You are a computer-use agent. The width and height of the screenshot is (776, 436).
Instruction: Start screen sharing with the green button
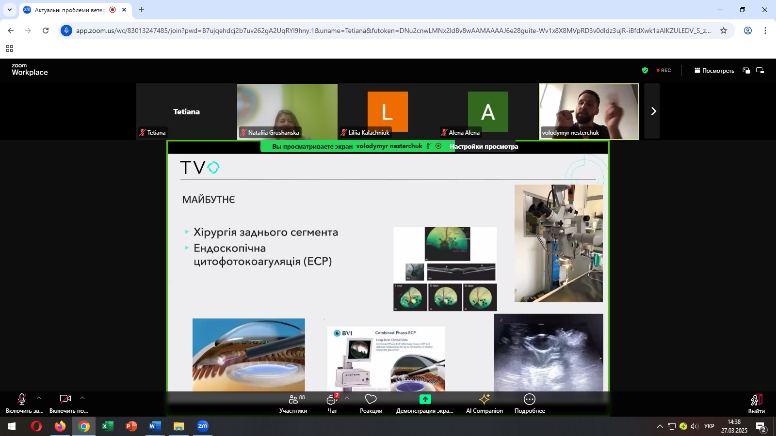coord(425,403)
